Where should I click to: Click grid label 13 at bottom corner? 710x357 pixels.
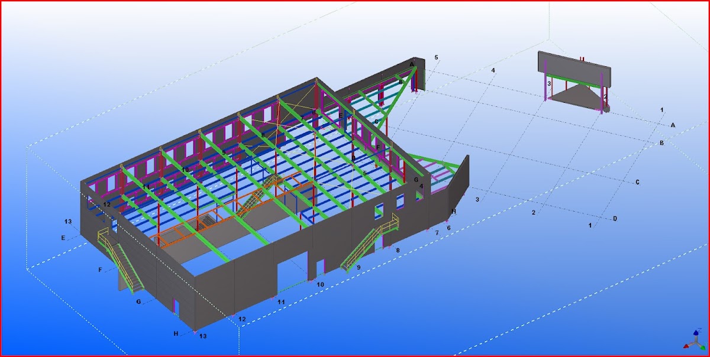pos(203,336)
